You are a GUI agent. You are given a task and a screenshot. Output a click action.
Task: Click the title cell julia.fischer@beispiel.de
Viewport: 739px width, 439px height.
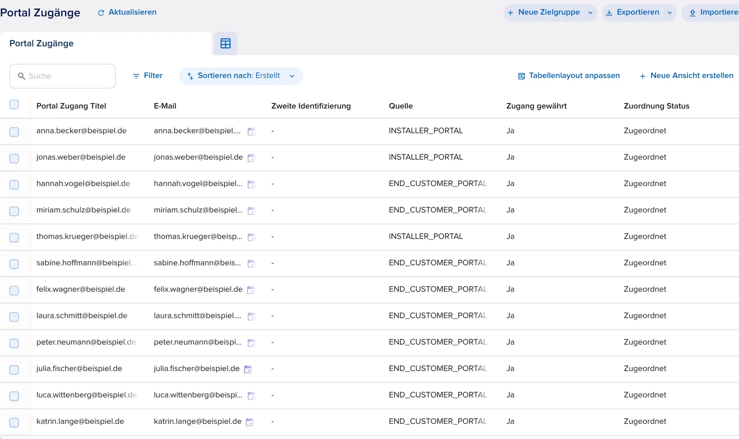point(79,368)
